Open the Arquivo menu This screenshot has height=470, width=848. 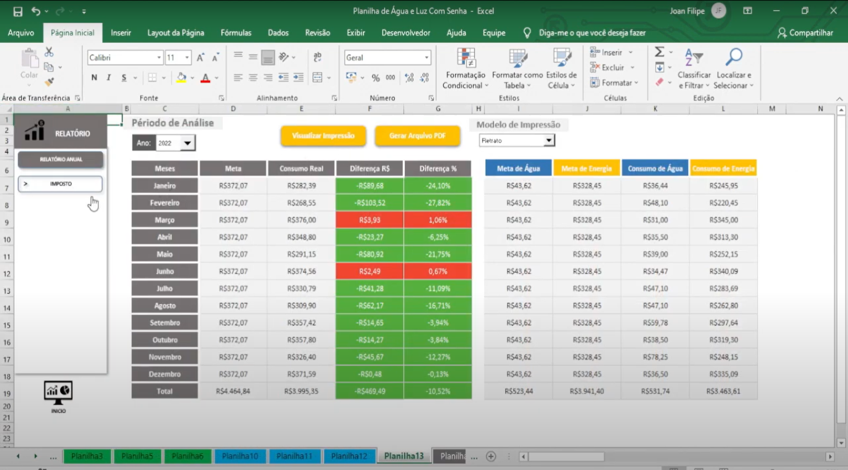click(21, 33)
